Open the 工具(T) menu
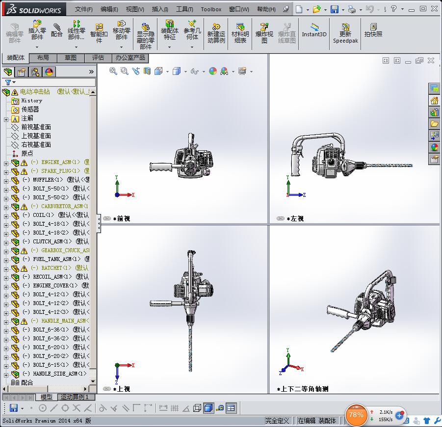Image resolution: width=442 pixels, height=427 pixels. [184, 9]
